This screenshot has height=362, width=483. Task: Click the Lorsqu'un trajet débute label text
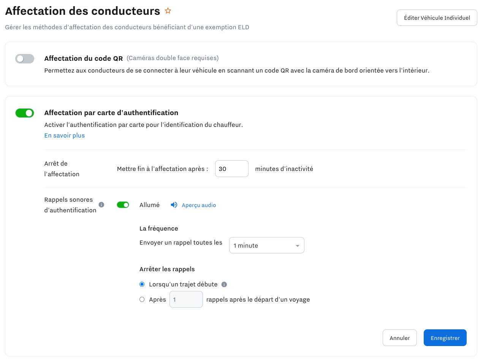(x=184, y=284)
